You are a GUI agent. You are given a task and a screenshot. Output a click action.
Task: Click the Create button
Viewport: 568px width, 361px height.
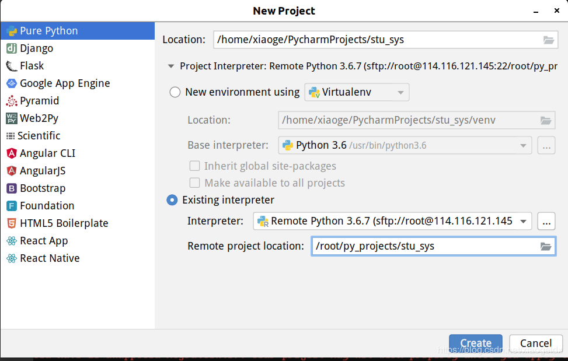(476, 343)
